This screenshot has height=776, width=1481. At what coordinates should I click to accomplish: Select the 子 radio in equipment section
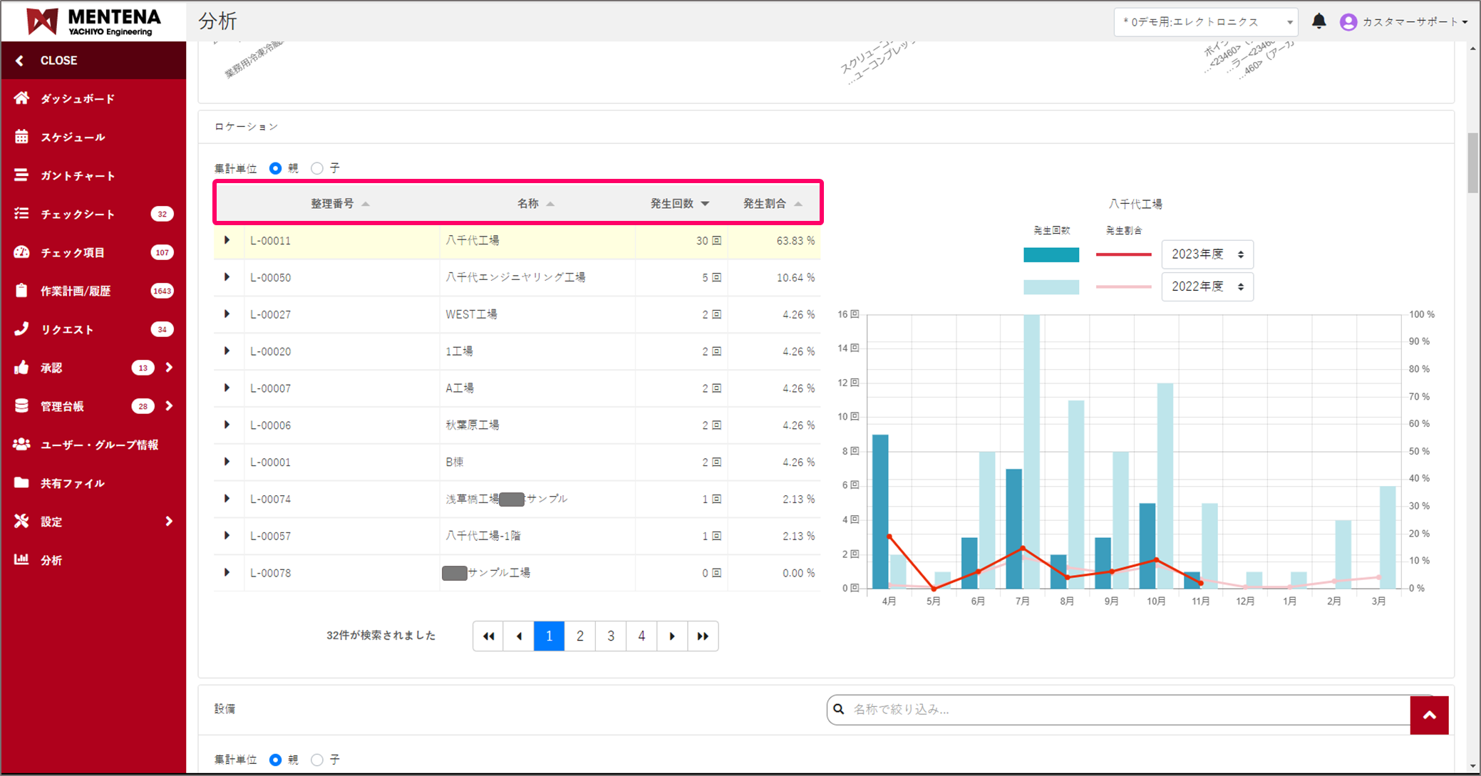[317, 760]
